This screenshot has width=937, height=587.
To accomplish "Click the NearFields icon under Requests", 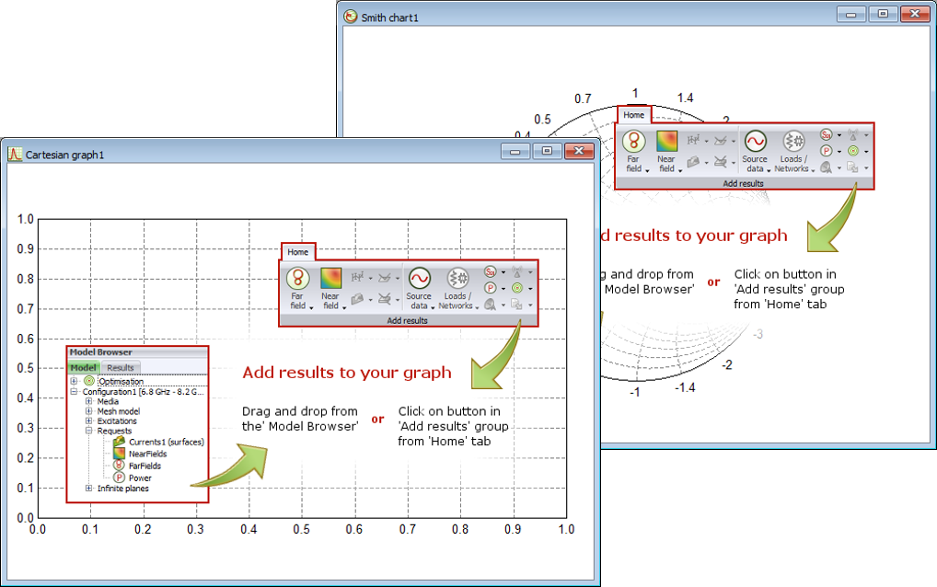I will [118, 454].
